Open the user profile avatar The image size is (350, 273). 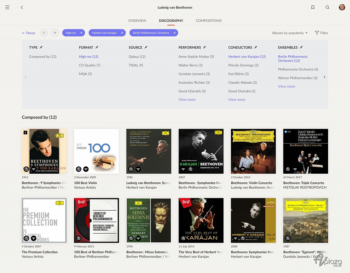(342, 7)
